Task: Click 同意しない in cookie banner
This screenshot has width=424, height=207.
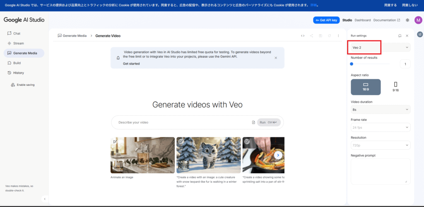Action: 410,5
